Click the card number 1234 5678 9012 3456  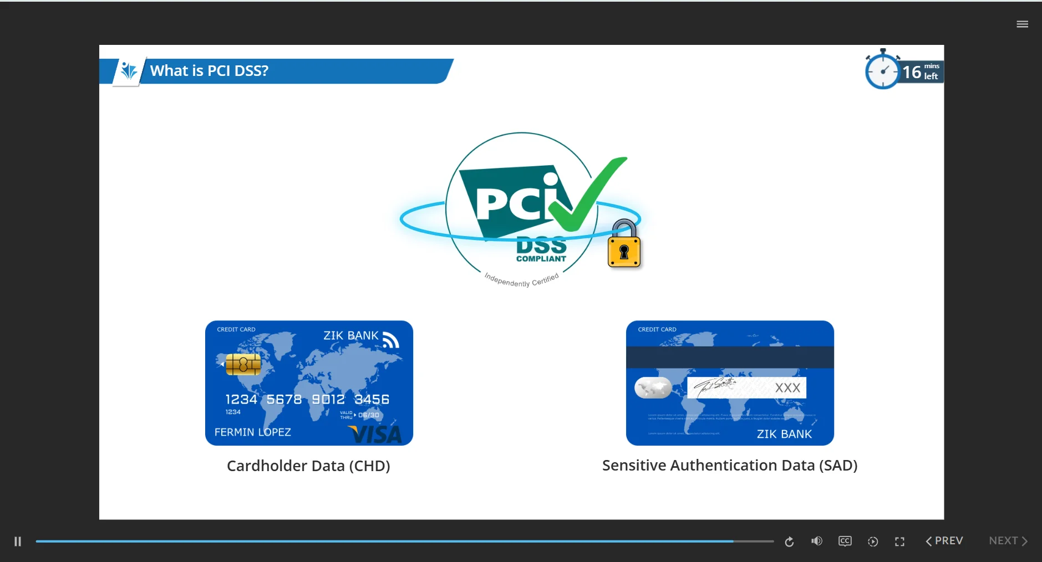click(307, 399)
